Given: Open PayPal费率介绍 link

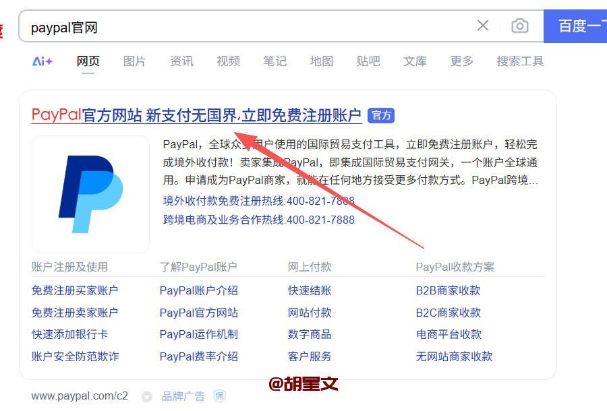Looking at the screenshot, I should pos(198,356).
